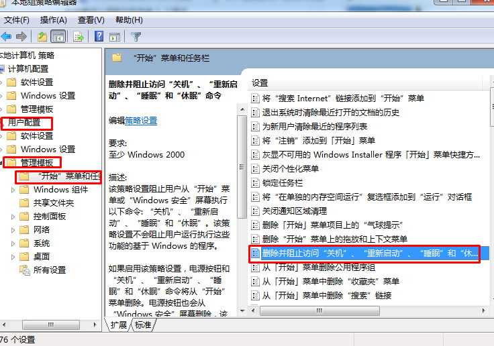Click the Export list toolbar icon
Image resolution: width=494 pixels, height=346 pixels.
click(x=78, y=37)
